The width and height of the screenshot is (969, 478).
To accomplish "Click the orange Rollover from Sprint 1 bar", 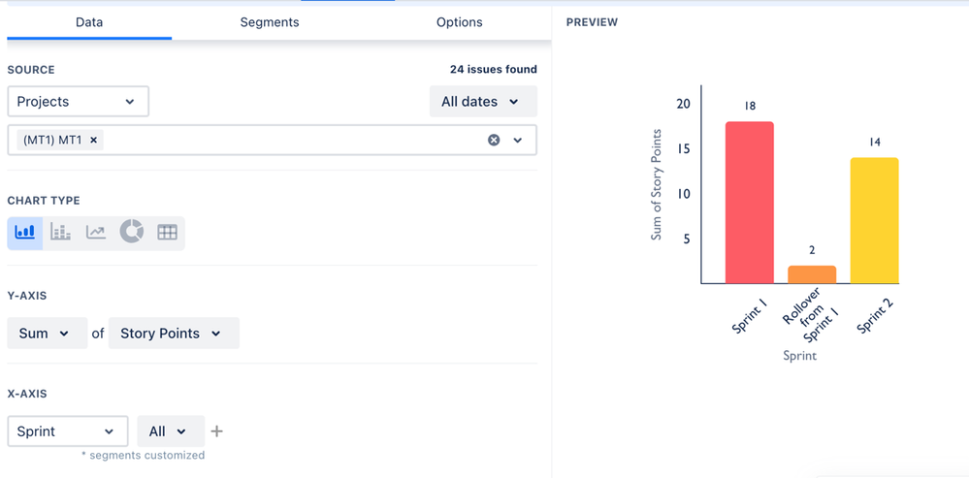I will (x=812, y=274).
